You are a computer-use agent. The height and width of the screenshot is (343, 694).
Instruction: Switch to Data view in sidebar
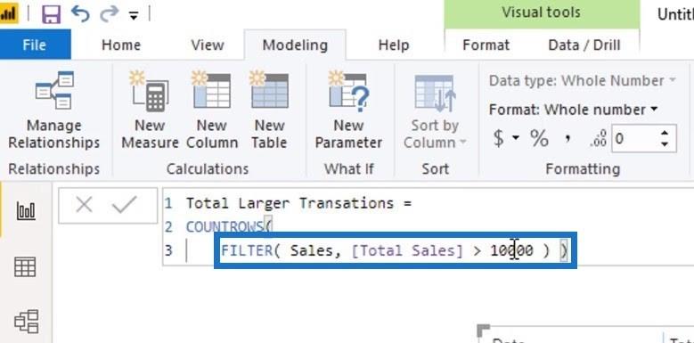pyautogui.click(x=25, y=267)
